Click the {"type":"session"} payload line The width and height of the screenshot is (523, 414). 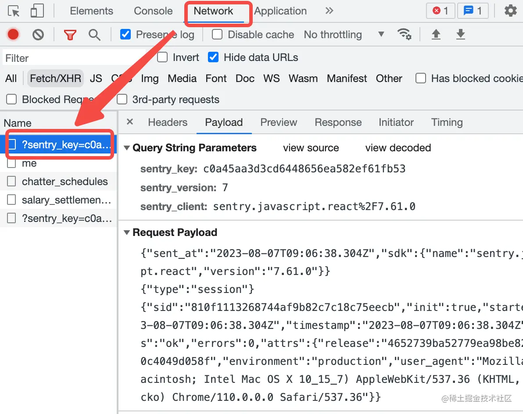pyautogui.click(x=197, y=289)
